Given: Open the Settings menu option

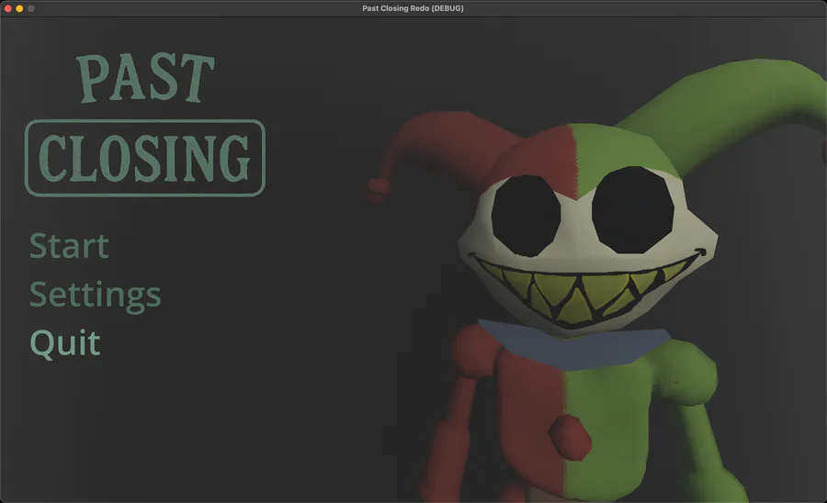Looking at the screenshot, I should (x=95, y=296).
